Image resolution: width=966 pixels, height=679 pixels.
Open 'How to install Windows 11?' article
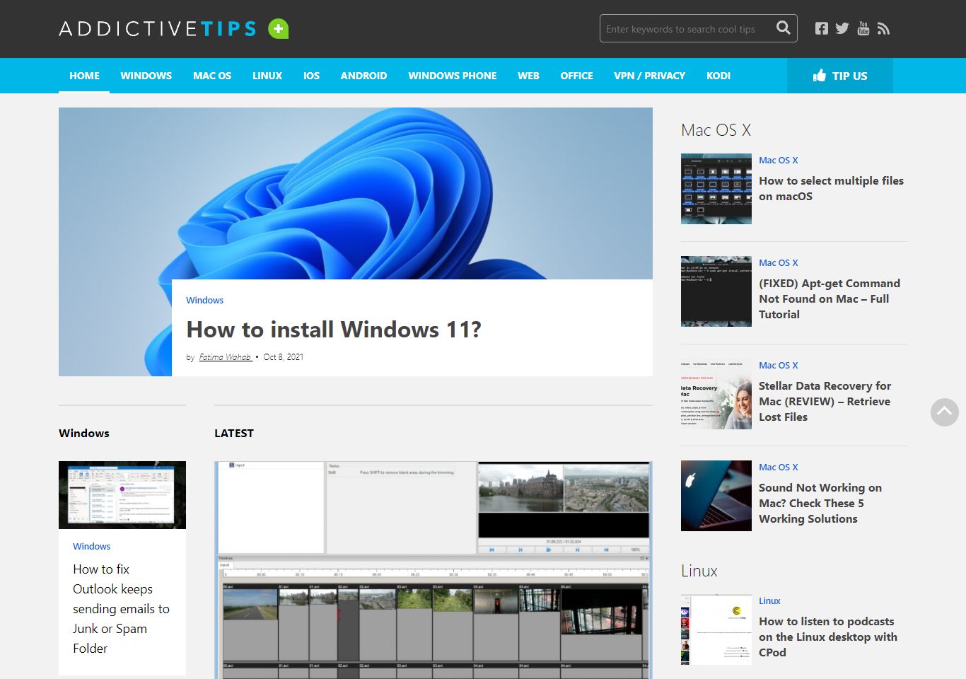(x=334, y=330)
